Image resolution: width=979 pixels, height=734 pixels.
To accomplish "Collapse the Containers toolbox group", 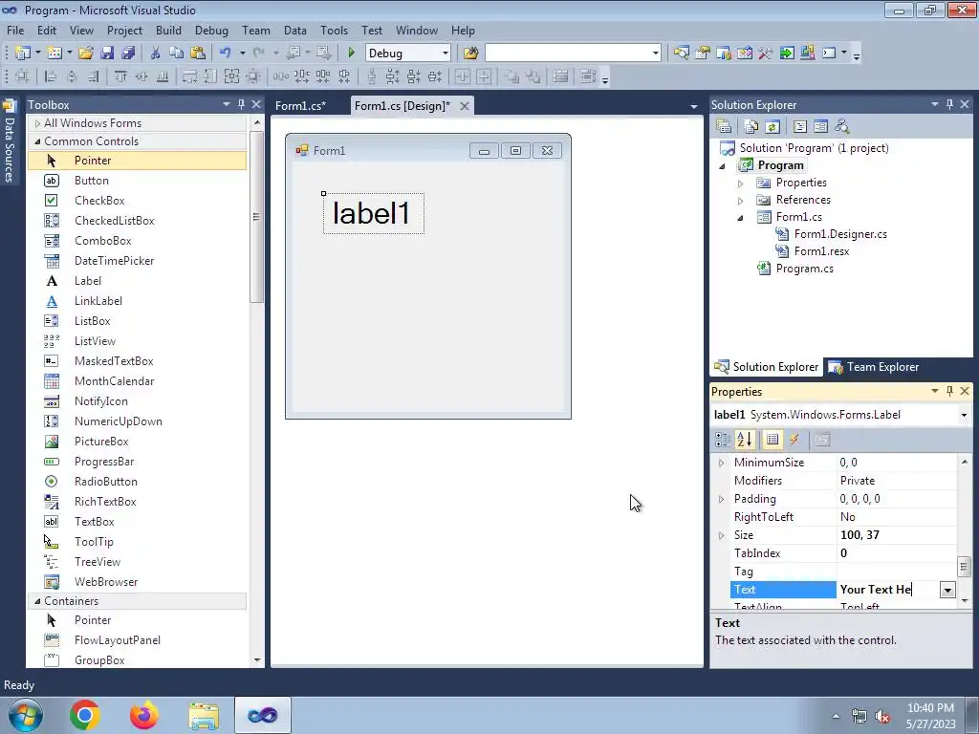I will pos(37,601).
